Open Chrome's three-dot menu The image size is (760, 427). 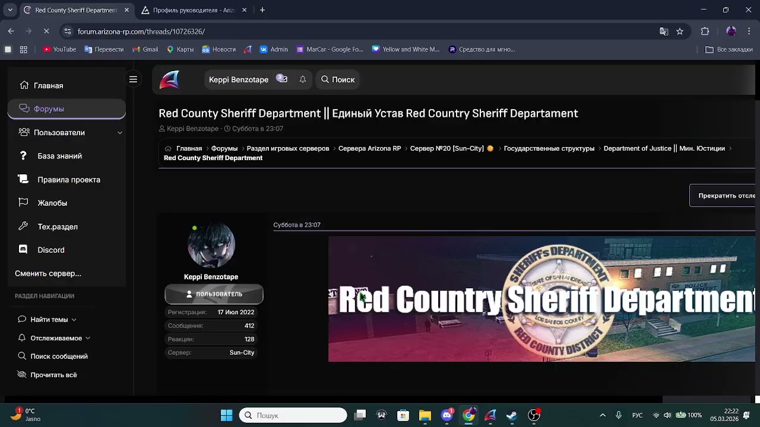pyautogui.click(x=749, y=31)
